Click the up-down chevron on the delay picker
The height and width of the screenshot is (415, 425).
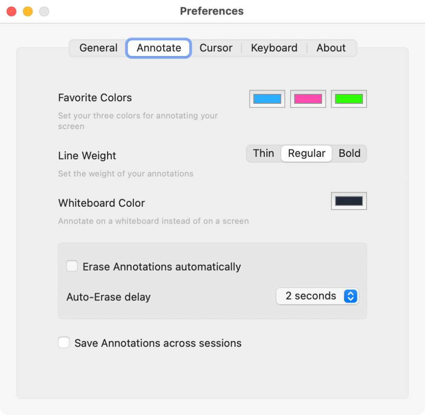(351, 296)
